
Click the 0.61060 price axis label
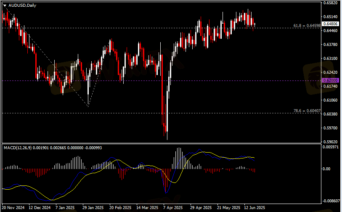click(331, 100)
